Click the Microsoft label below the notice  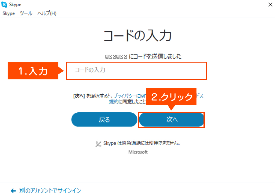(x=138, y=152)
